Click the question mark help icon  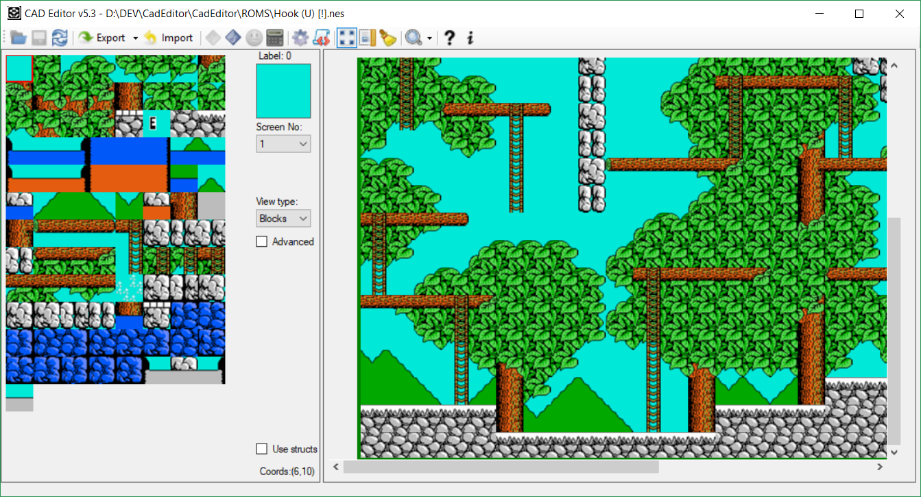point(449,38)
